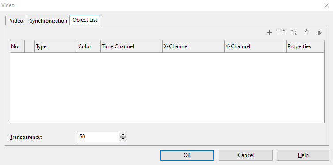Decrease Transparency with down spinner arrow
This screenshot has width=333, height=165.
(x=123, y=139)
